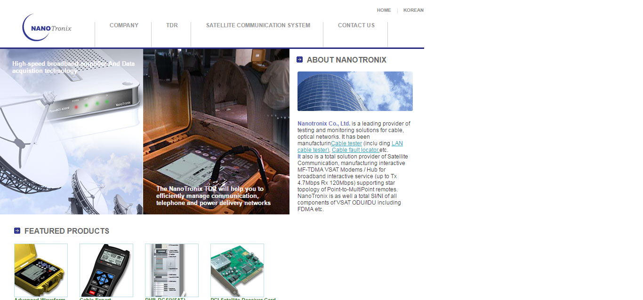Viewport: 643px width, 300px height.
Task: Click the arrow icon beside About Nanotronix
Action: coord(299,59)
